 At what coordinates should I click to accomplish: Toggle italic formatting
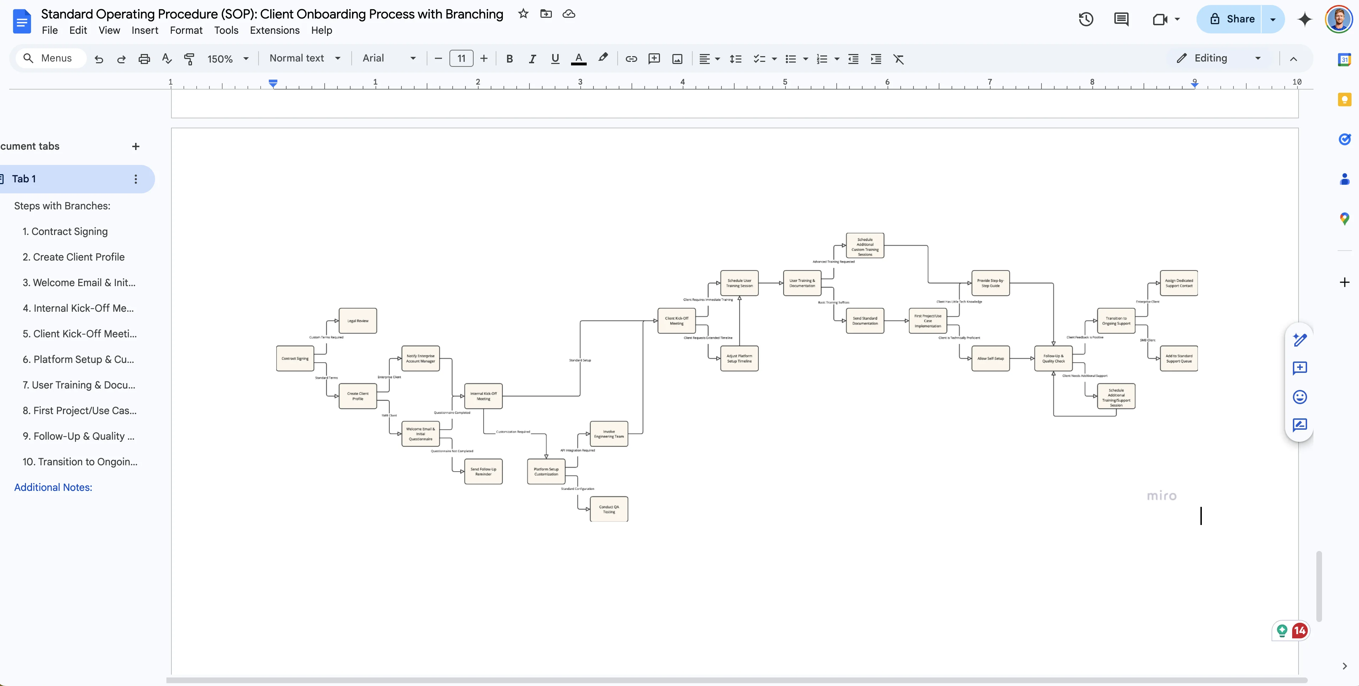(x=532, y=59)
